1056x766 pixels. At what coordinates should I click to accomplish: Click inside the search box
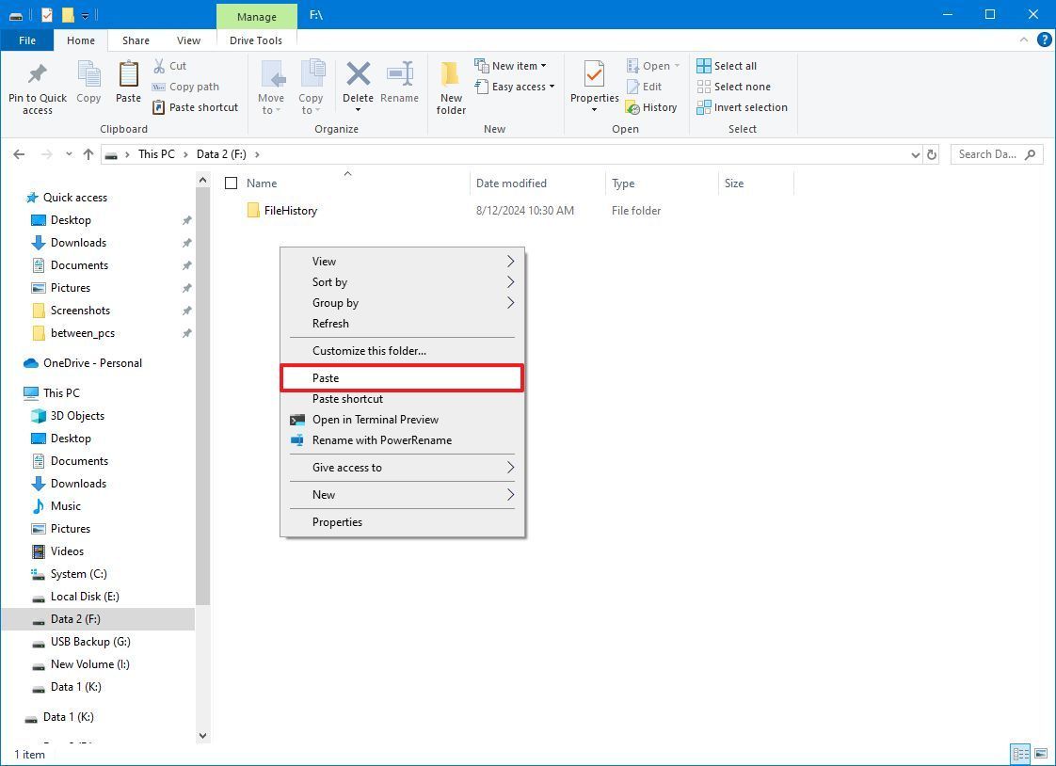[988, 153]
